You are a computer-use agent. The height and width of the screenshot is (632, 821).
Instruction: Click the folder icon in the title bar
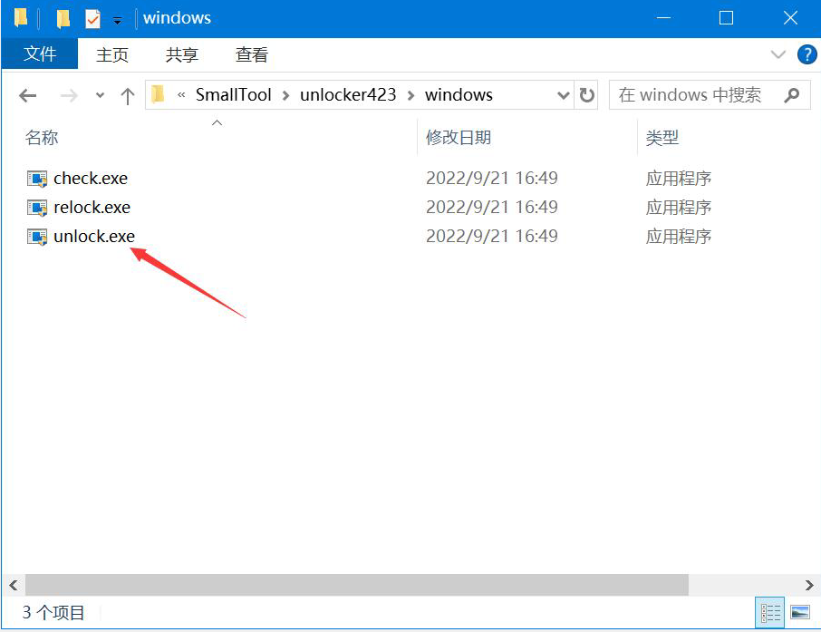click(21, 17)
